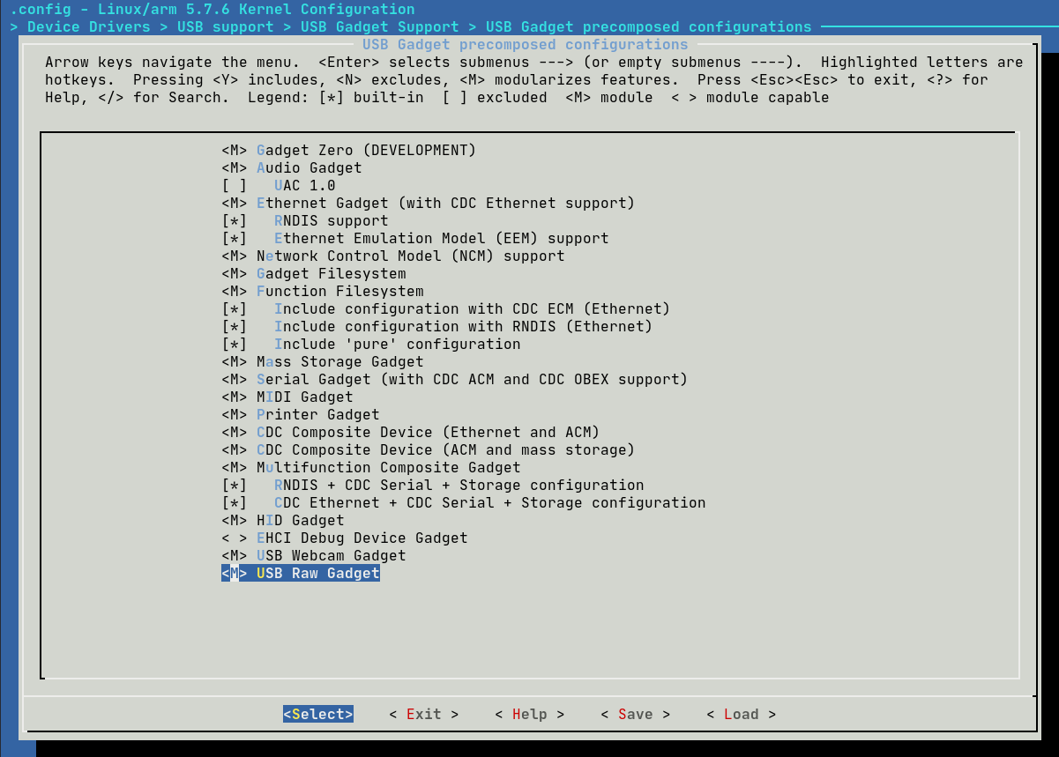Toggle Include 'pure' configuration option

coord(235,344)
